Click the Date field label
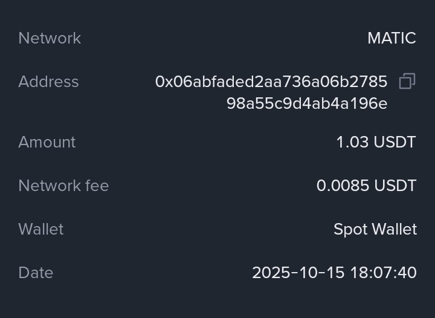This screenshot has width=435, height=318. [x=36, y=273]
